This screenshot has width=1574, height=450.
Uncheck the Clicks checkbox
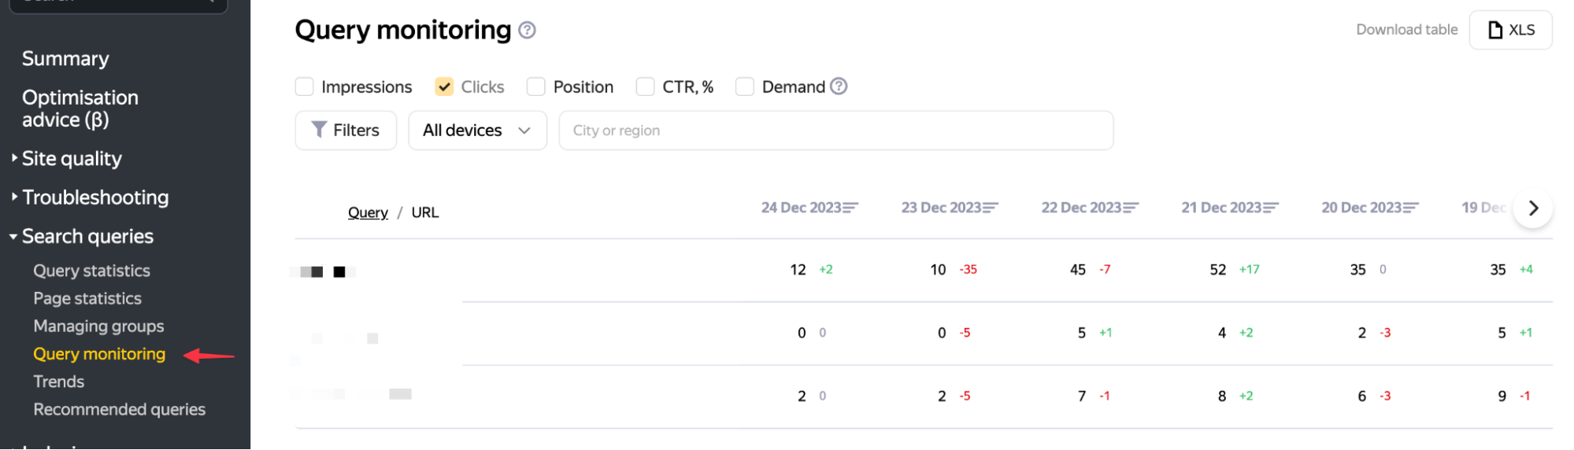(444, 87)
